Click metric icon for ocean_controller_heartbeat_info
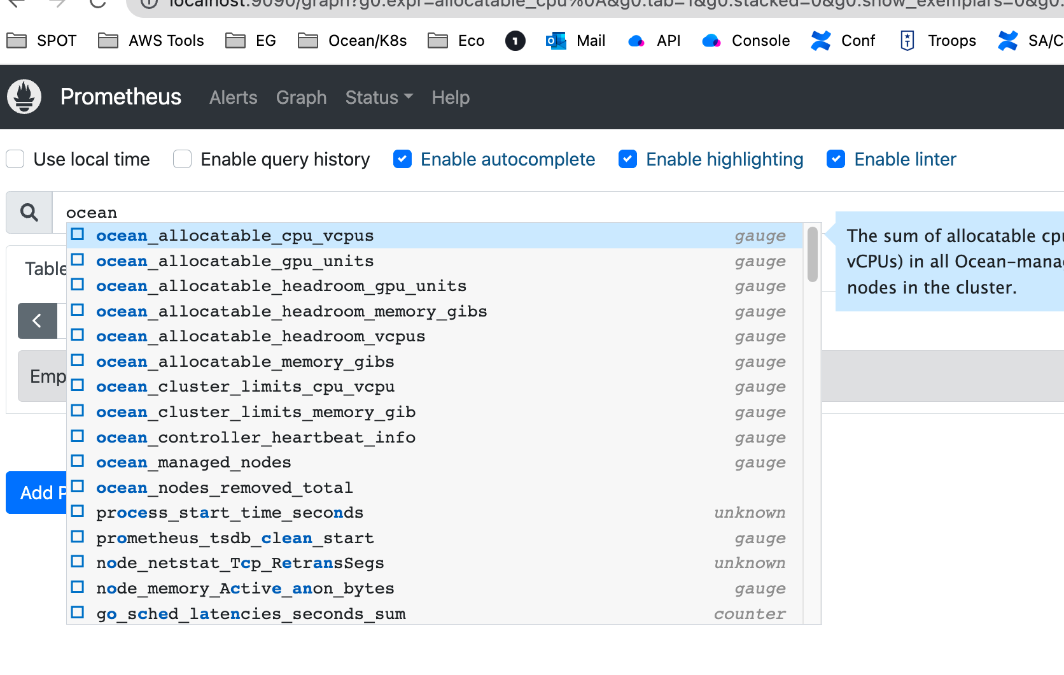1064x675 pixels. 78,436
